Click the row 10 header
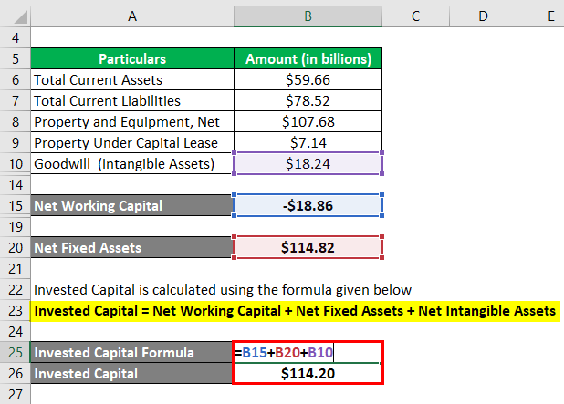This screenshot has width=564, height=404. tap(16, 163)
